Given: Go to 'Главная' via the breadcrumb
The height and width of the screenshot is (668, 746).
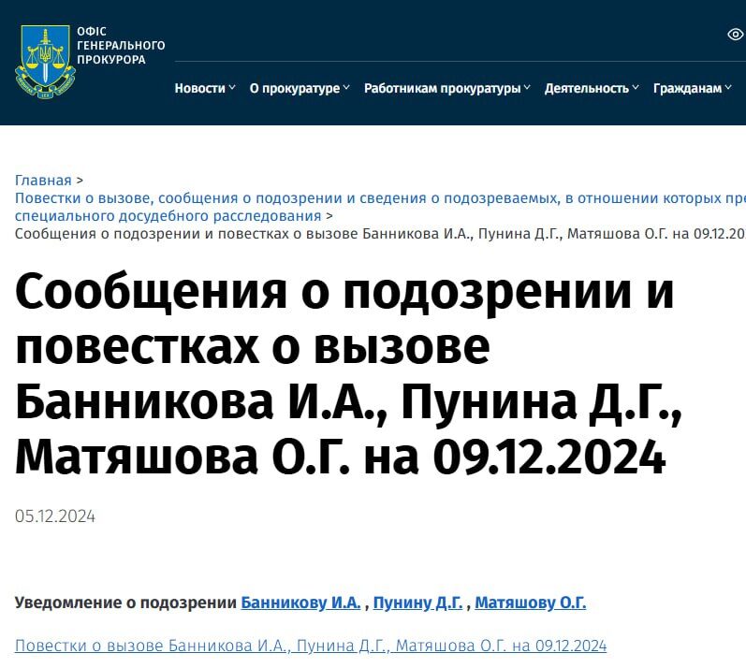Looking at the screenshot, I should point(43,181).
